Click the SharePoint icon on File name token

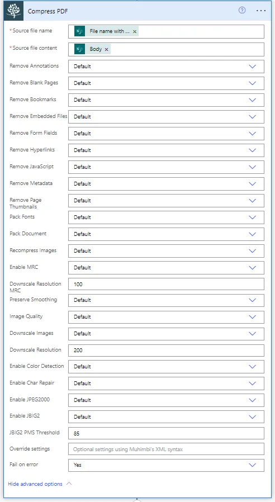pyautogui.click(x=80, y=31)
